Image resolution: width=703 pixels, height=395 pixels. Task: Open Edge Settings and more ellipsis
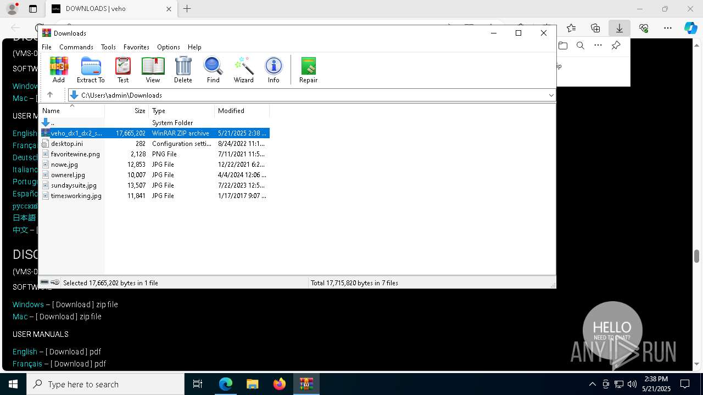(667, 27)
